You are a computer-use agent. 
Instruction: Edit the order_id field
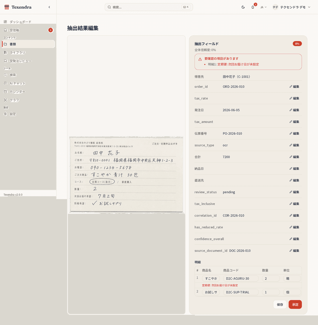pyautogui.click(x=294, y=87)
